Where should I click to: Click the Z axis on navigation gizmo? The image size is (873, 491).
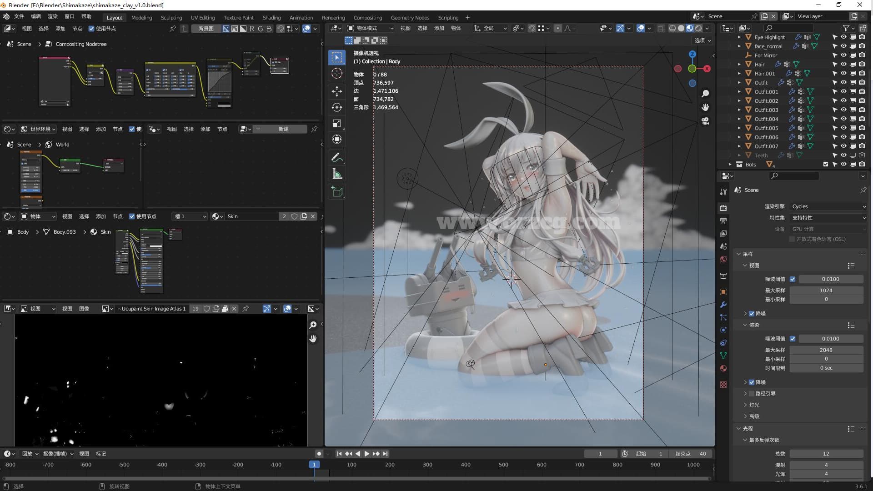pos(692,54)
